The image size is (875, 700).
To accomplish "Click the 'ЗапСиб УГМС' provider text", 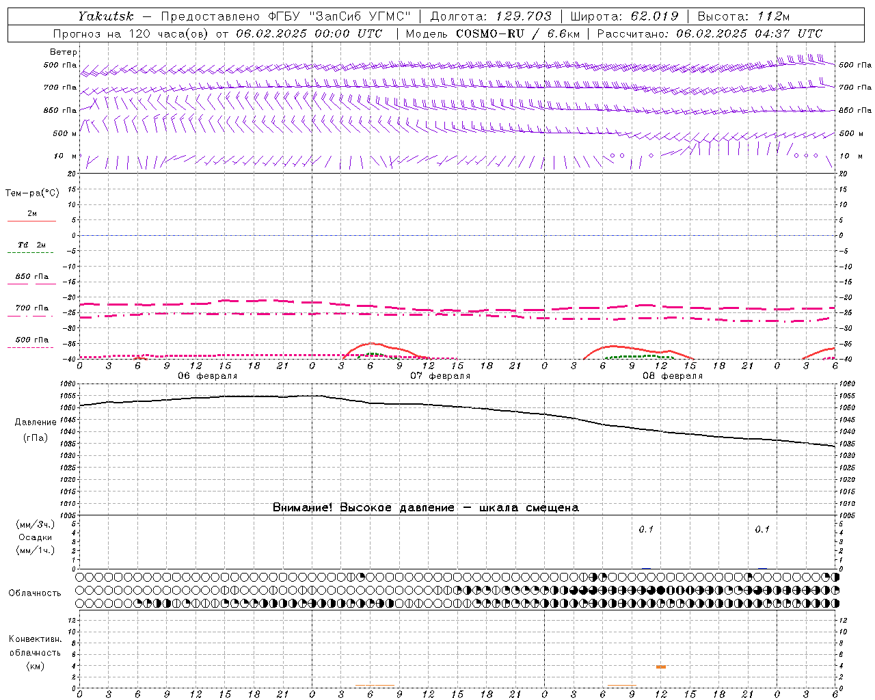I will tap(360, 16).
